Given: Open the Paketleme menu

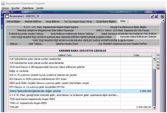Looking at the screenshot, I should point(29,8).
